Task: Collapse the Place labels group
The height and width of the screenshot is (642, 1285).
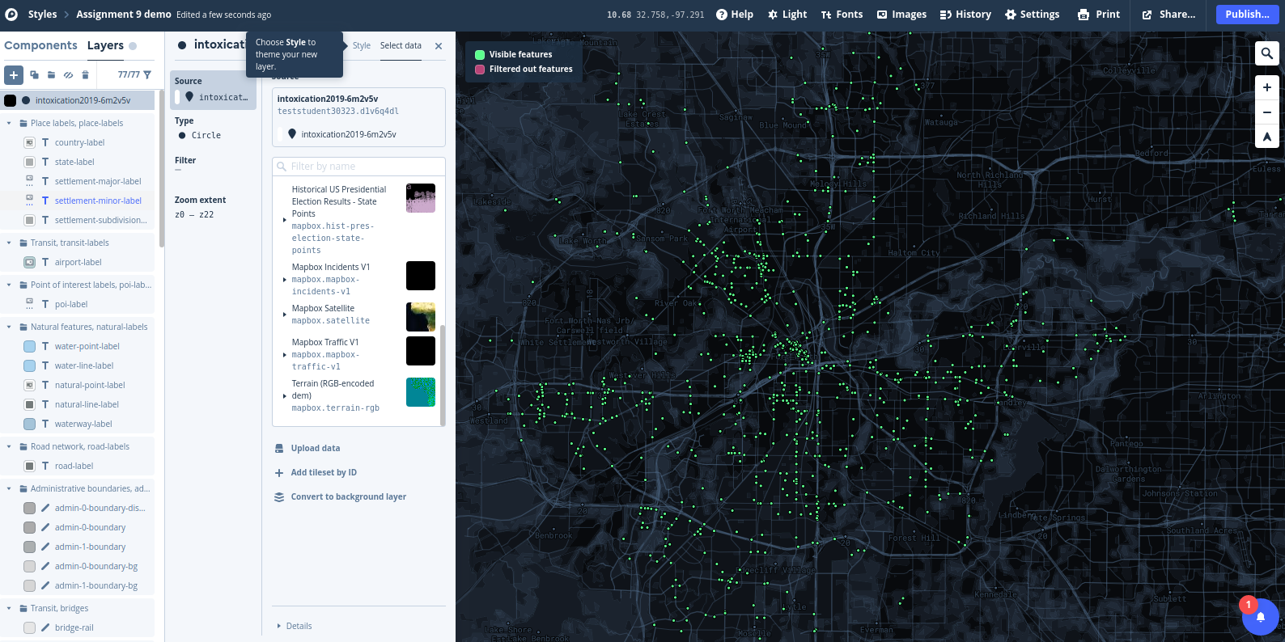Action: click(x=9, y=124)
